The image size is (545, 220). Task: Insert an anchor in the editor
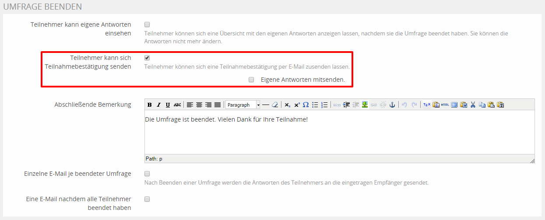coord(392,105)
